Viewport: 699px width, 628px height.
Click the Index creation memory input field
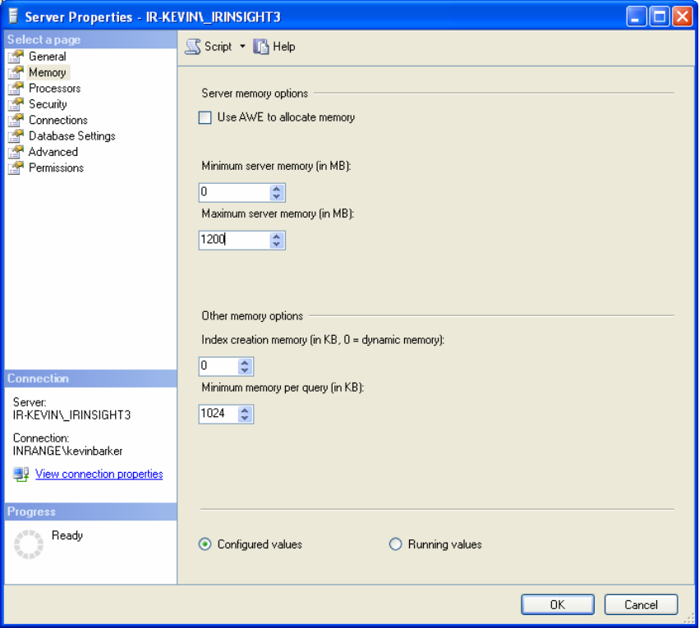click(218, 367)
